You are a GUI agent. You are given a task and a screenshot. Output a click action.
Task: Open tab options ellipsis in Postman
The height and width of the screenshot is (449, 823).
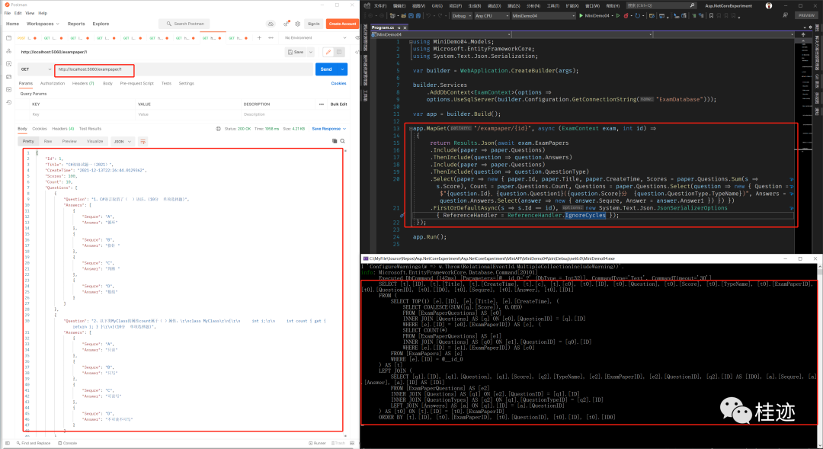tap(271, 38)
